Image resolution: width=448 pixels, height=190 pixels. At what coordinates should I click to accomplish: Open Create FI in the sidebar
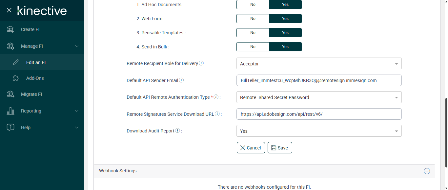coord(30,29)
